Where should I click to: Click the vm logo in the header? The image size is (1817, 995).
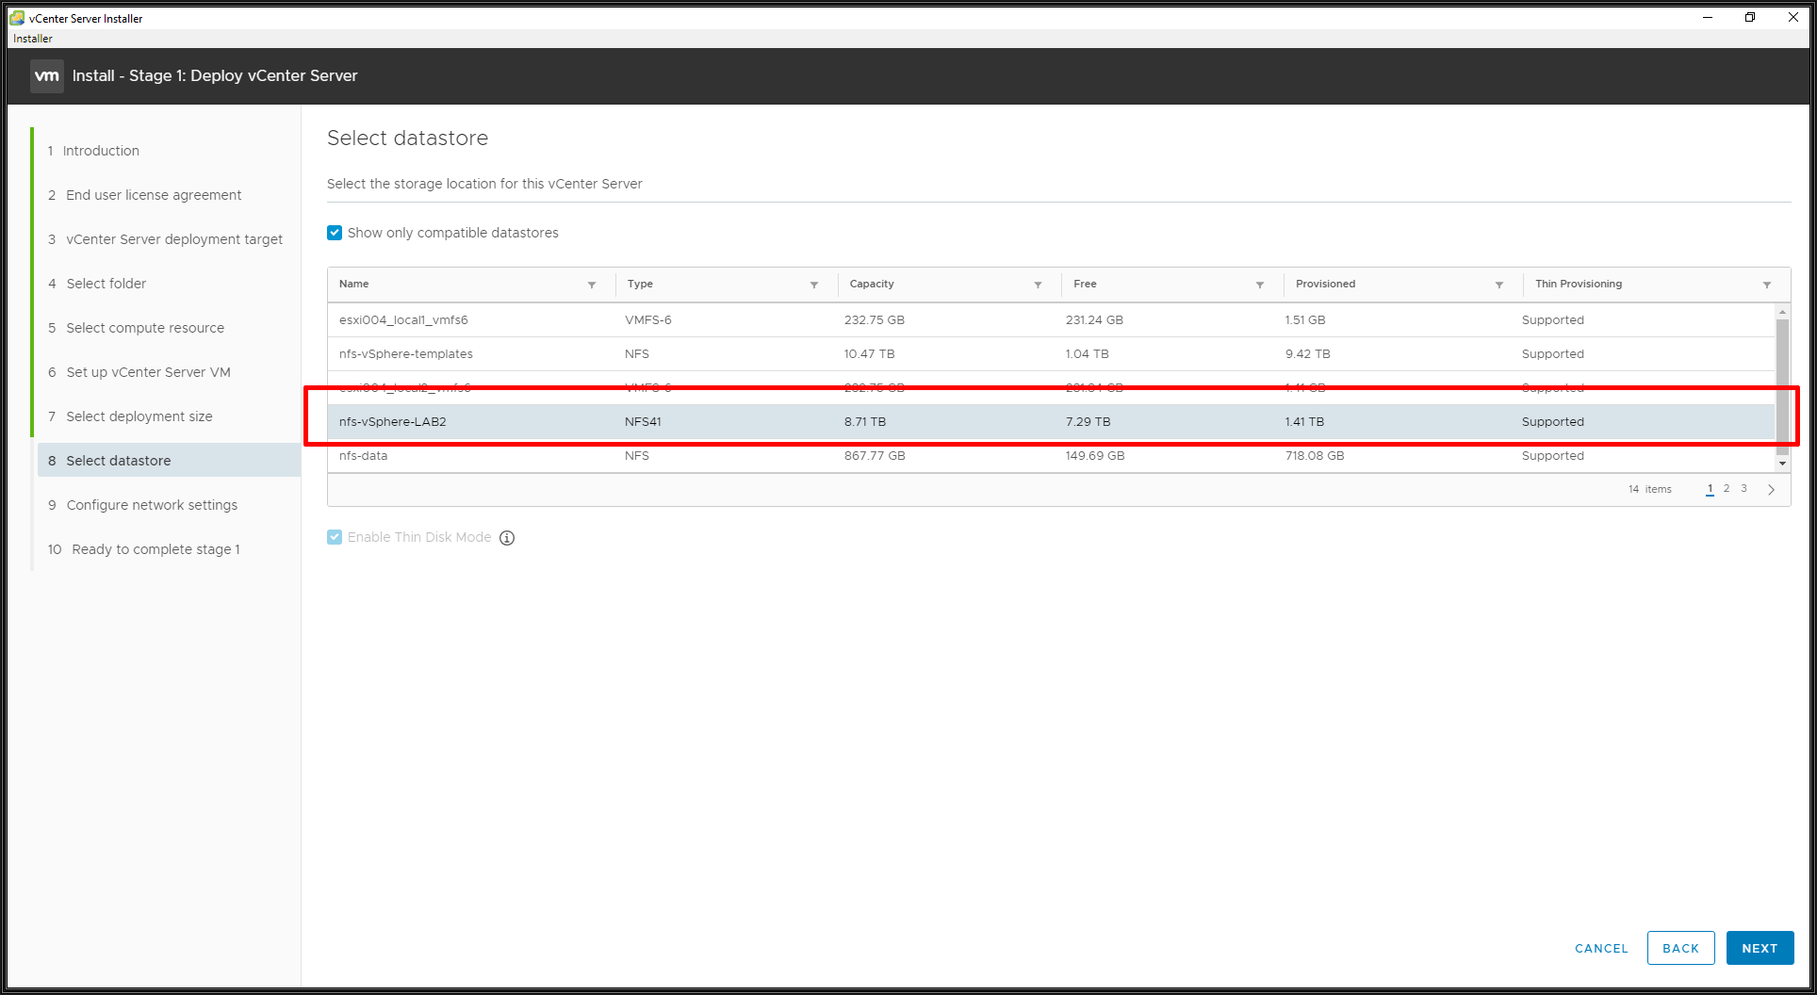(x=46, y=75)
